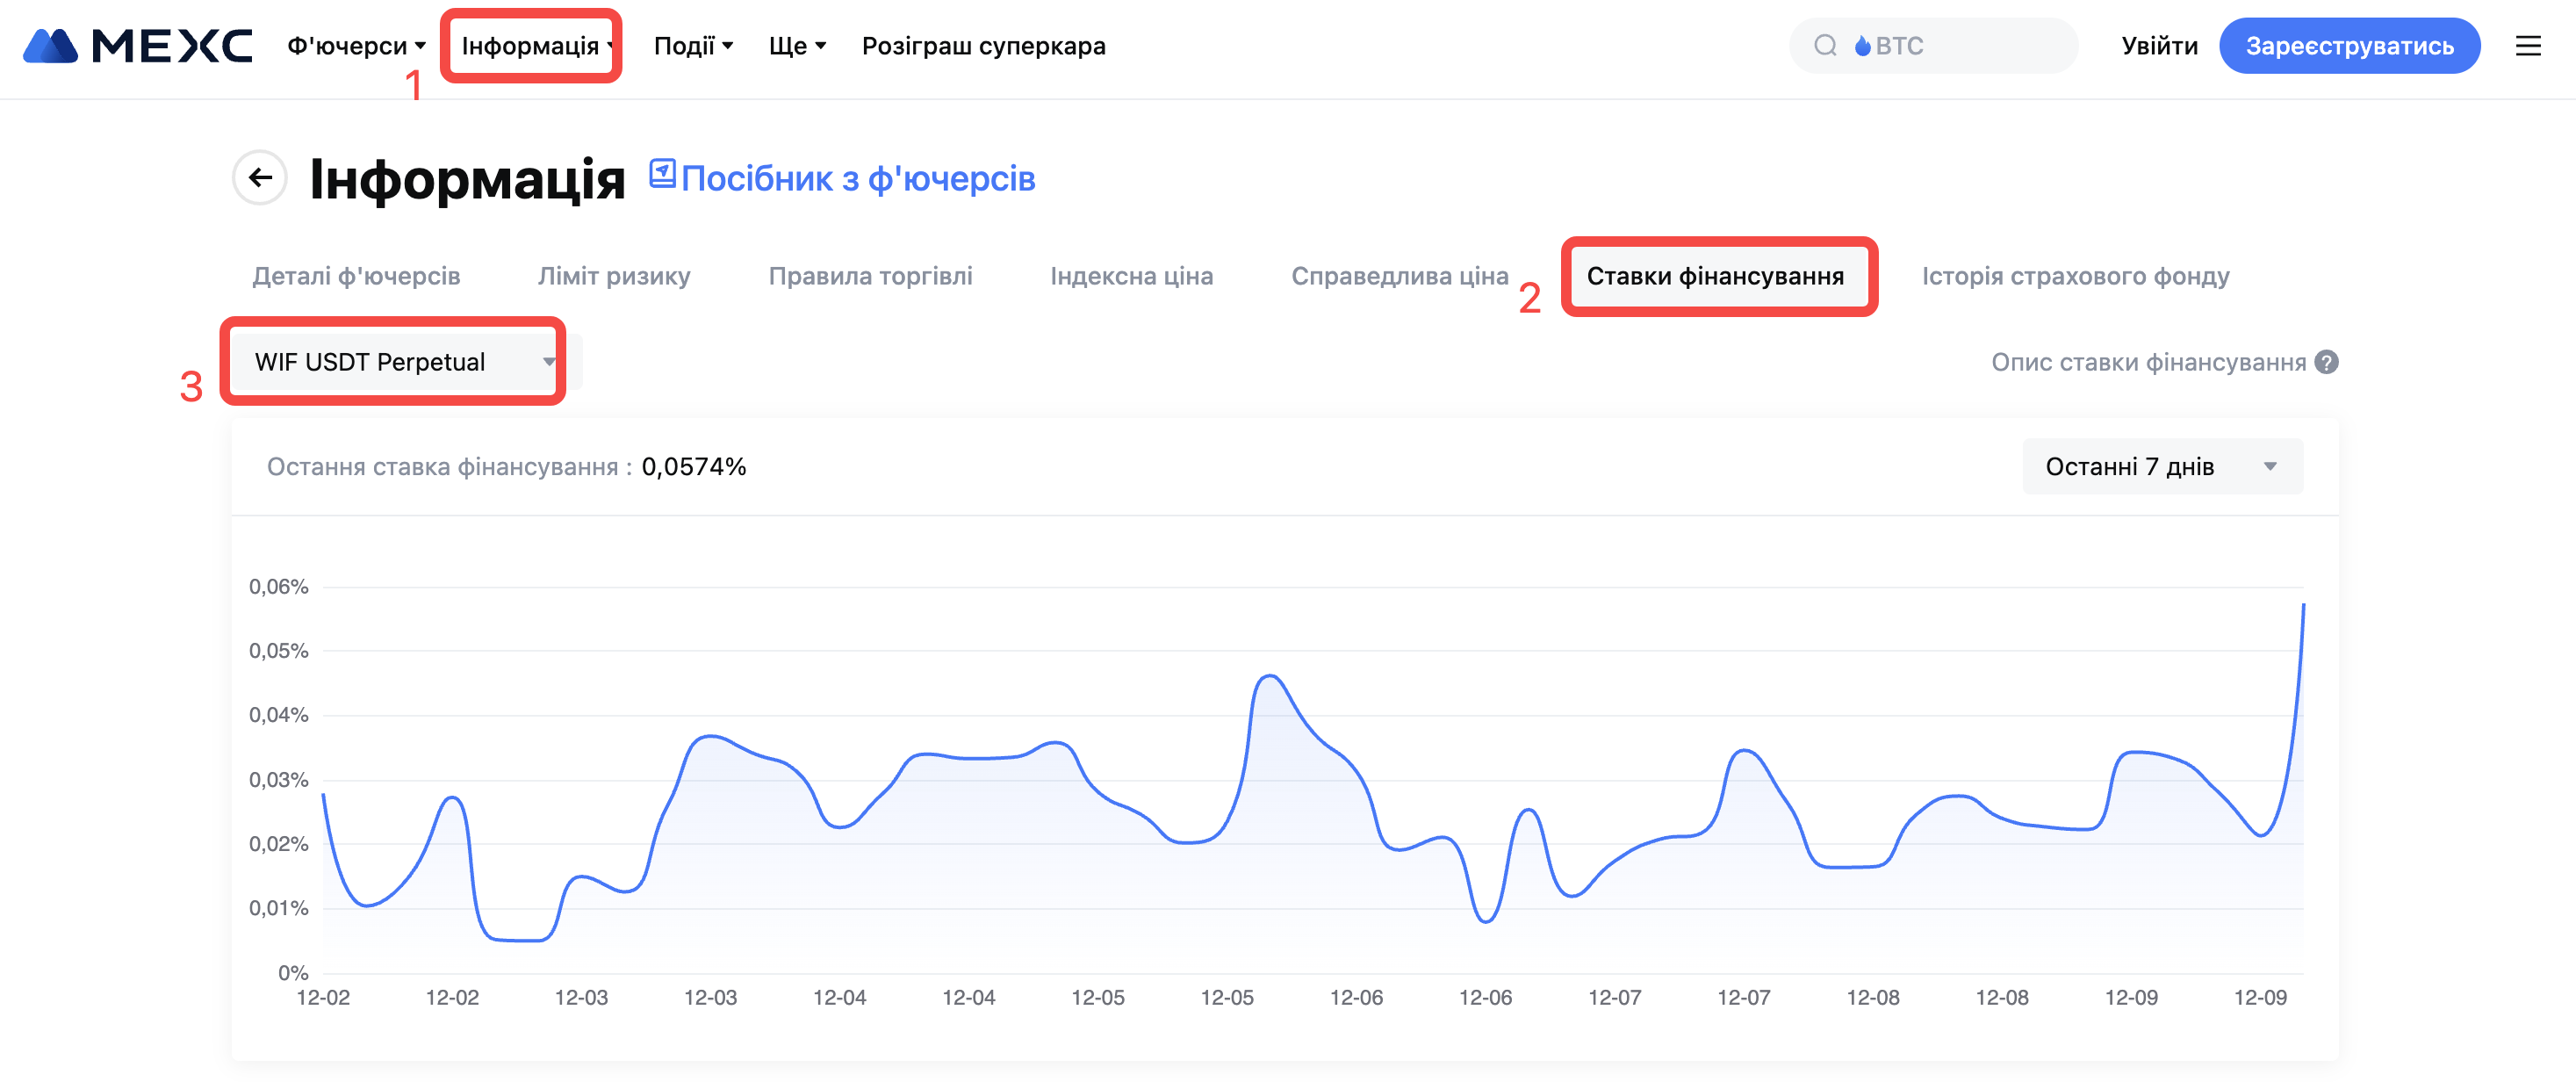Viewport: 2576px width, 1082px height.
Task: Click the Зареєструватись button
Action: [x=2349, y=46]
